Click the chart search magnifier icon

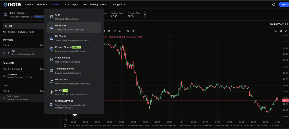(275, 31)
